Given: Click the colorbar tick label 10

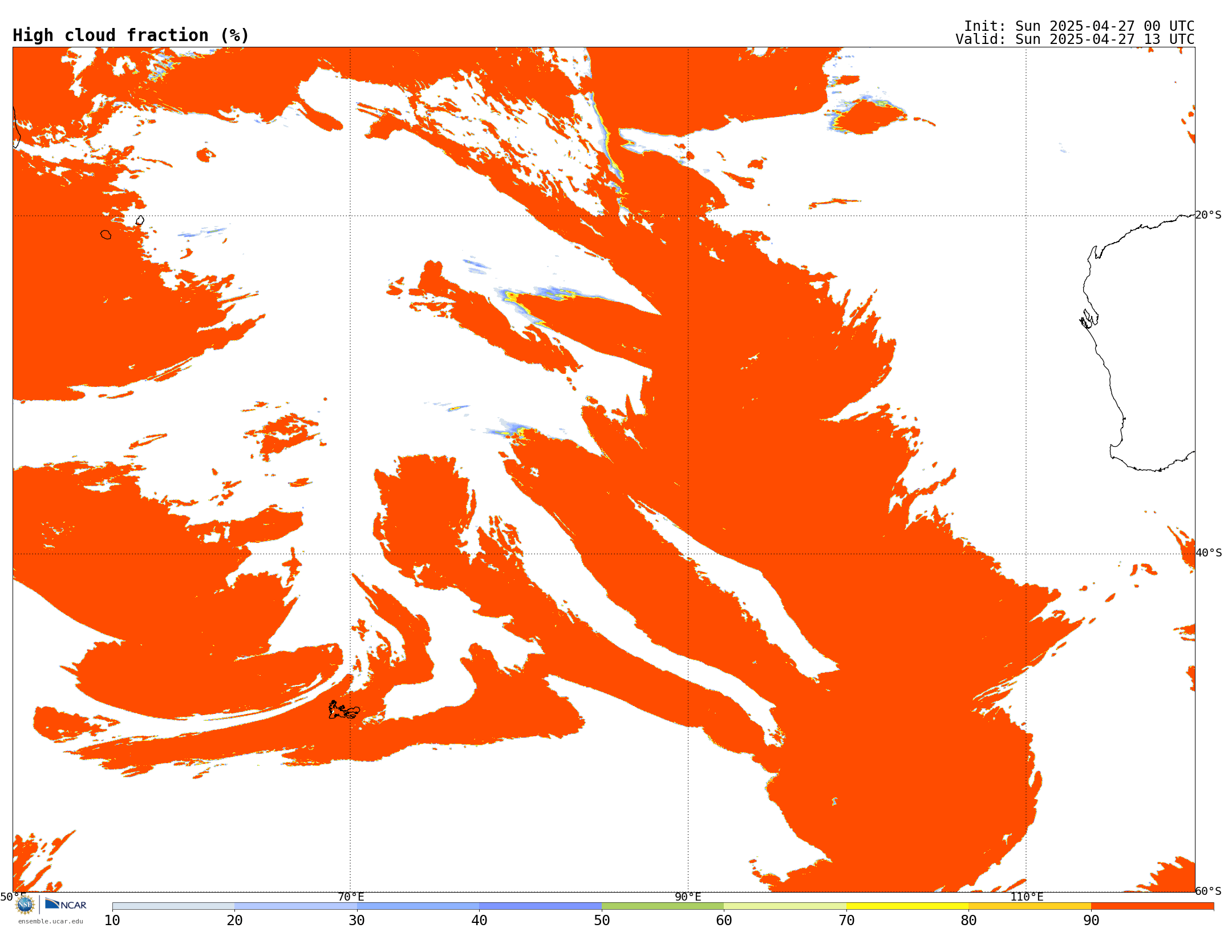Looking at the screenshot, I should click(x=112, y=920).
